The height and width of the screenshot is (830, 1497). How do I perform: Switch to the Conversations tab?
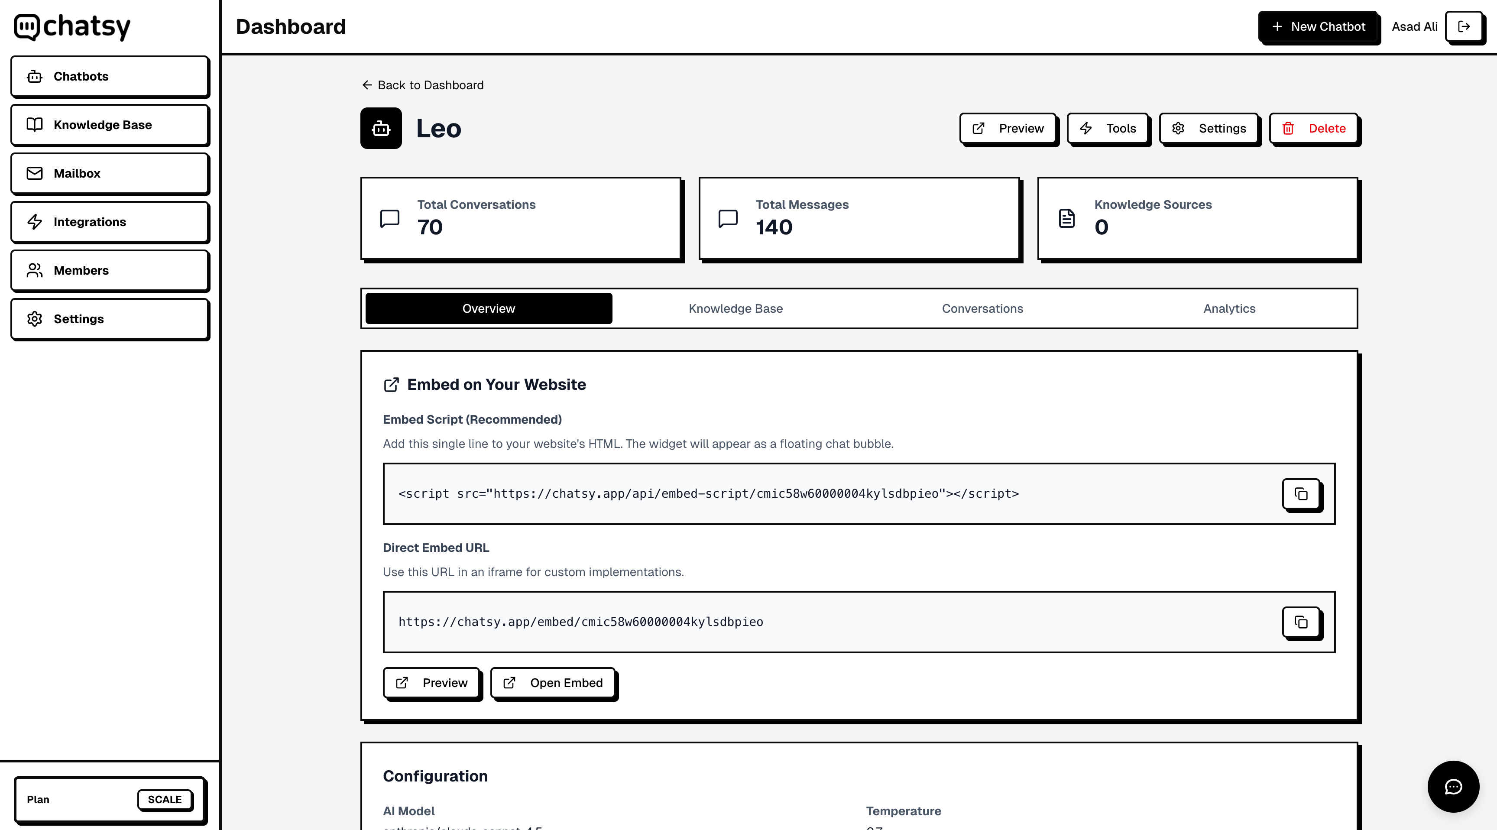(982, 308)
